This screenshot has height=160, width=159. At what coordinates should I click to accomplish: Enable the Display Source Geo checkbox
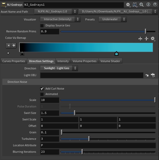coord(42,26)
